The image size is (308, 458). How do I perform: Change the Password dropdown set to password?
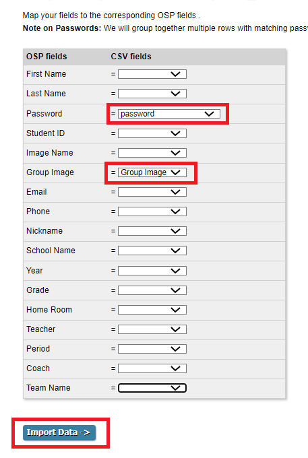[169, 114]
